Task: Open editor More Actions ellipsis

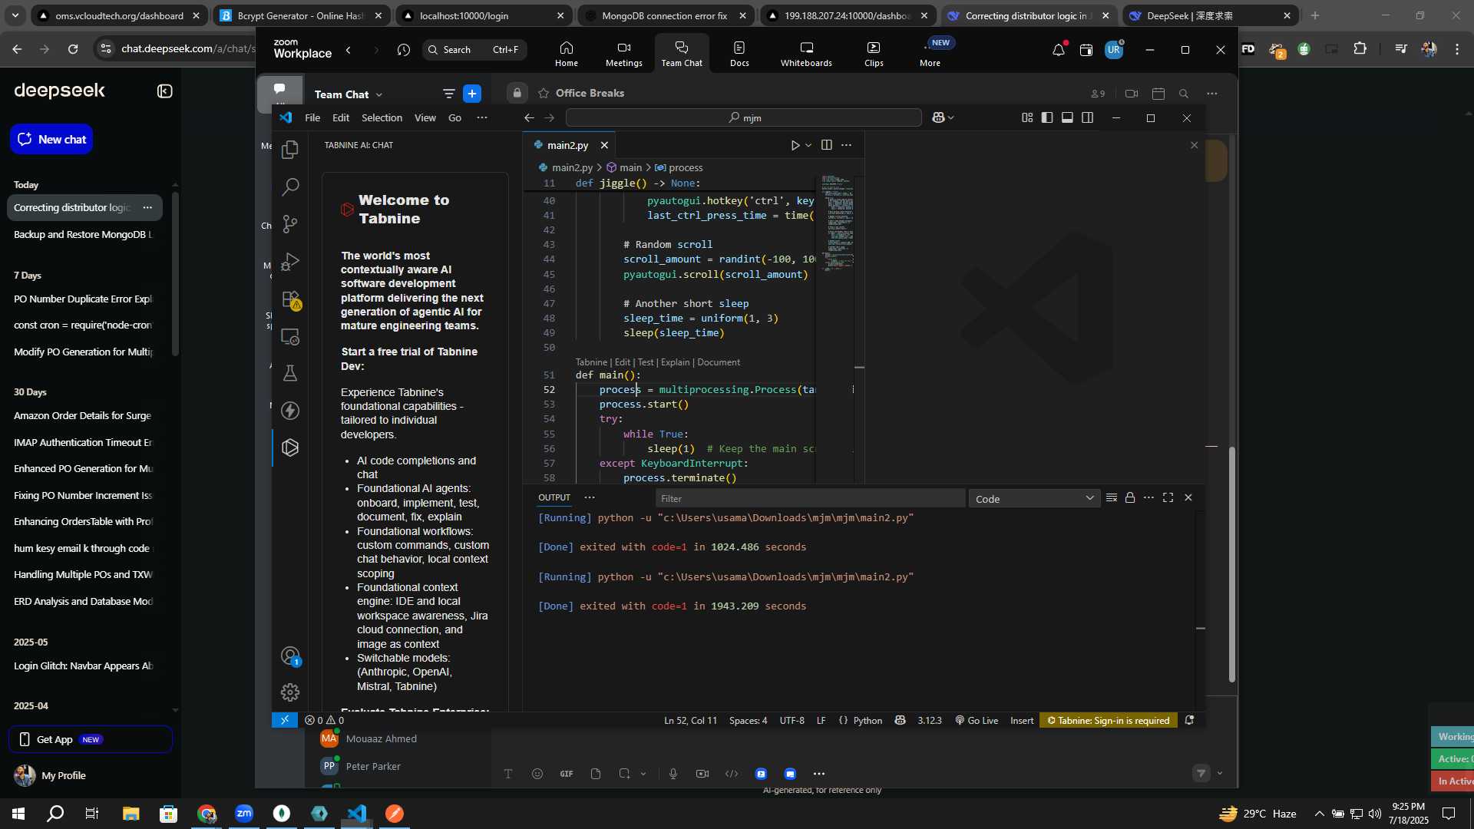Action: 846,145
